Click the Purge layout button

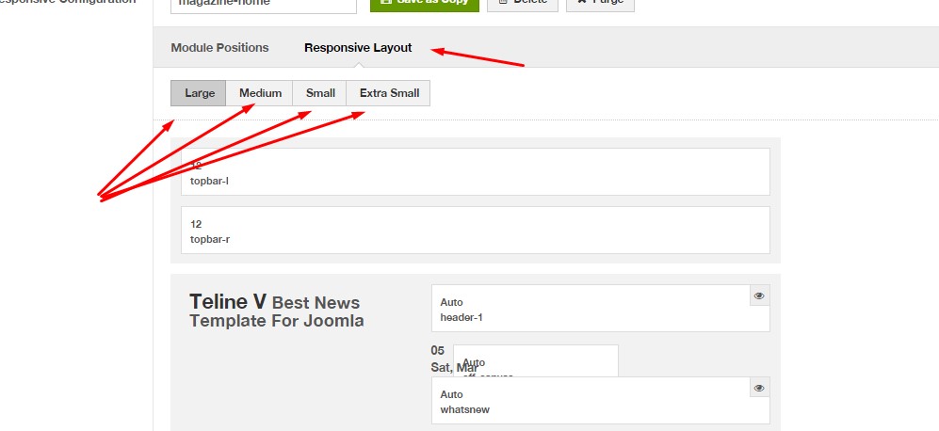pos(600,4)
